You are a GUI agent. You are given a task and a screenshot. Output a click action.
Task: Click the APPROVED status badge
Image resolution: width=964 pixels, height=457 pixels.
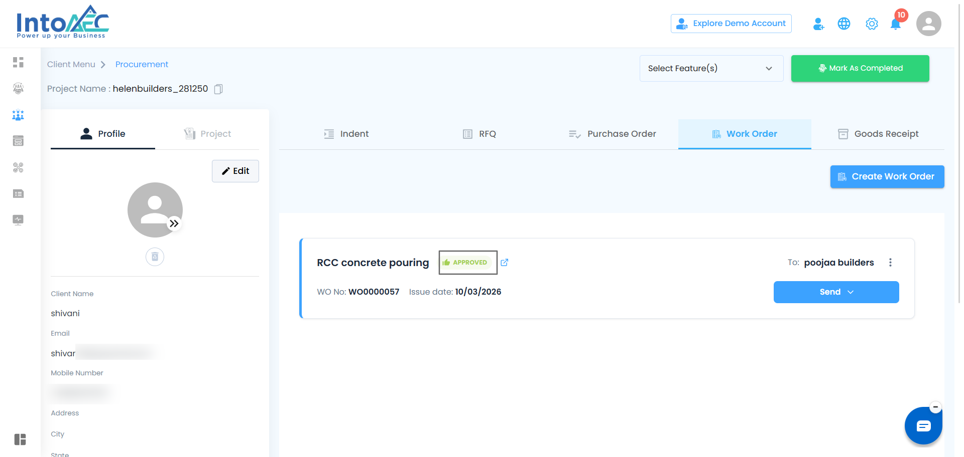coord(465,263)
